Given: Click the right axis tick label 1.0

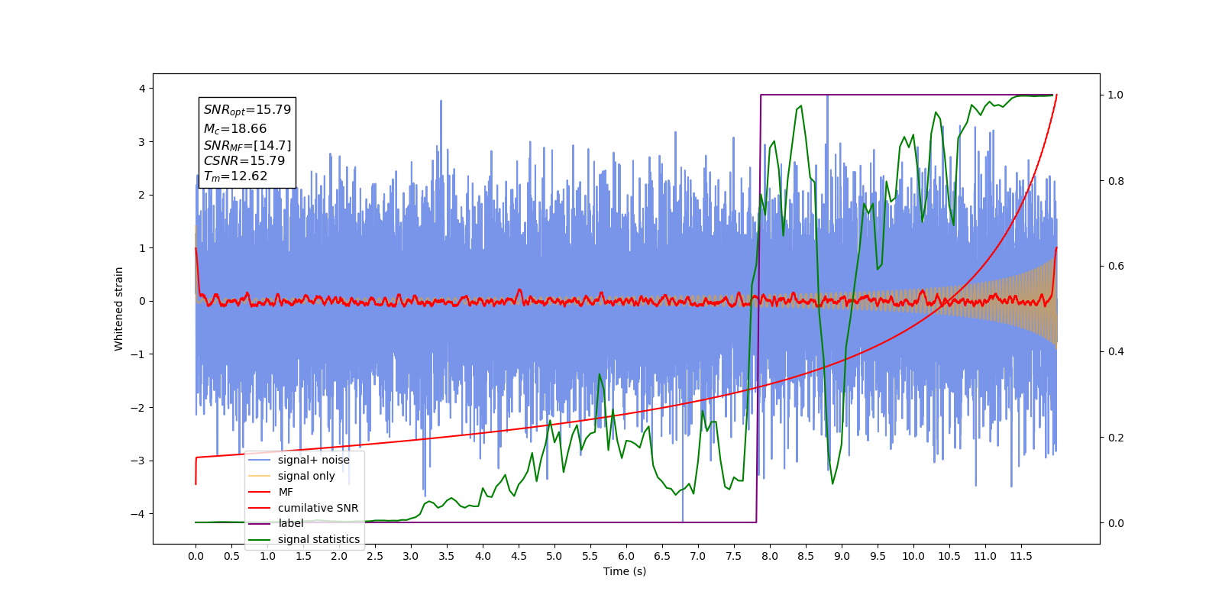Looking at the screenshot, I should 1116,95.
